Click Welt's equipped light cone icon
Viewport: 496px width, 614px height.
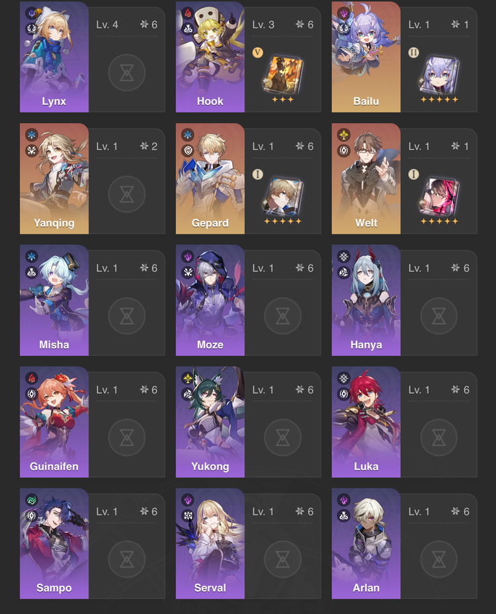439,197
